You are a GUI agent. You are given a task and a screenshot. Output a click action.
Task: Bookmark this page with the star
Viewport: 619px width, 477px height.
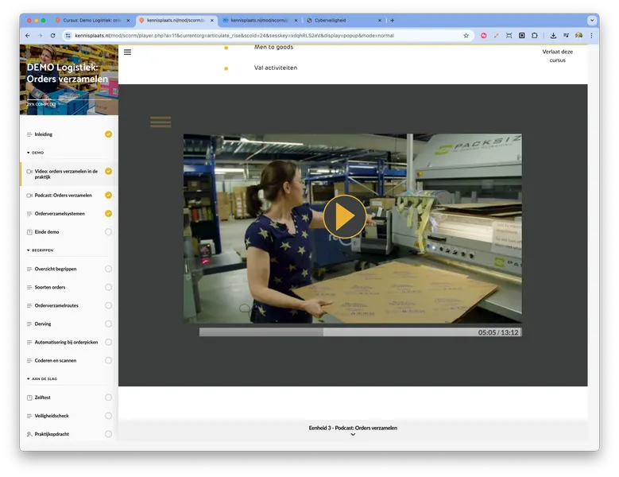(x=466, y=36)
